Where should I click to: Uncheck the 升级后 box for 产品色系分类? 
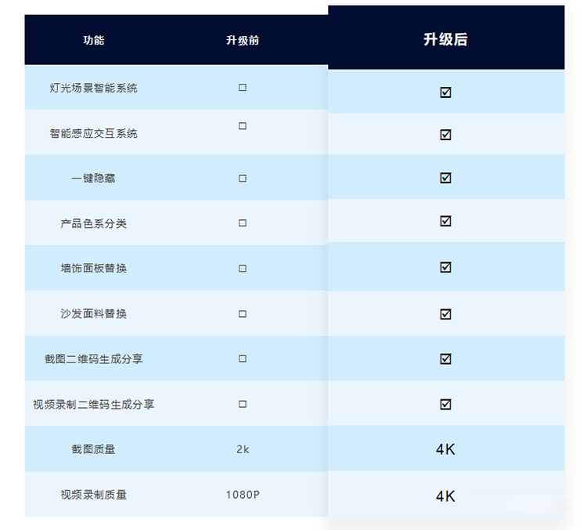pos(445,222)
